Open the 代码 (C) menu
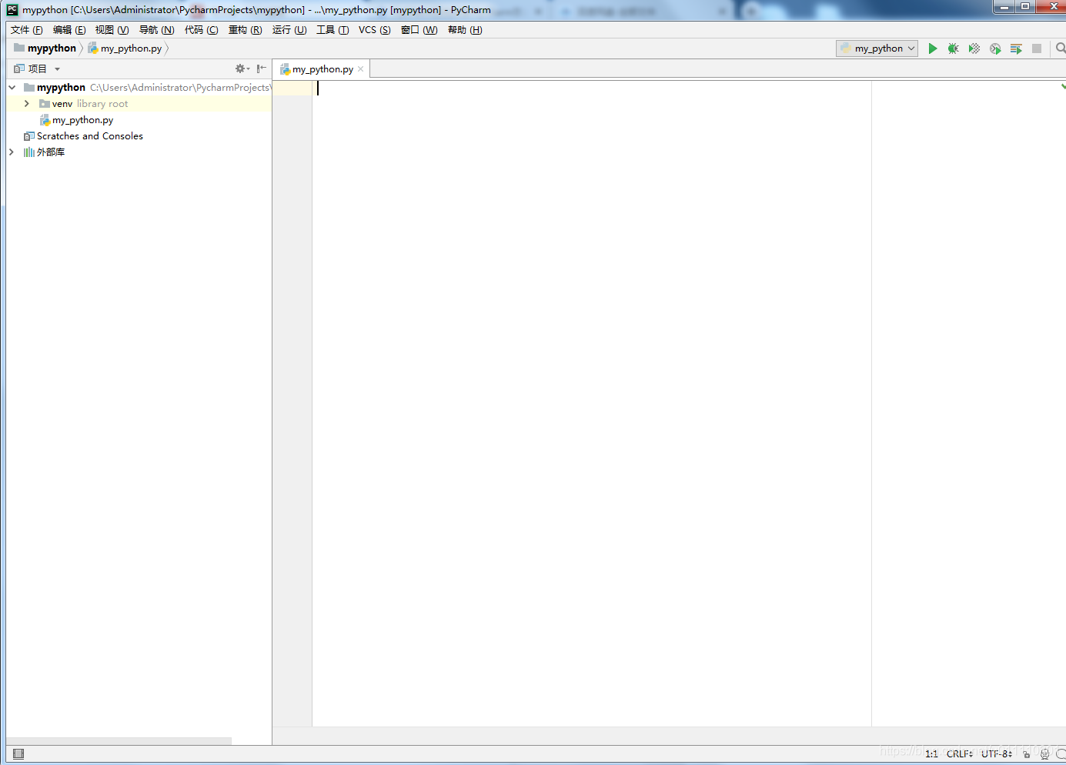The image size is (1066, 765). tap(202, 30)
